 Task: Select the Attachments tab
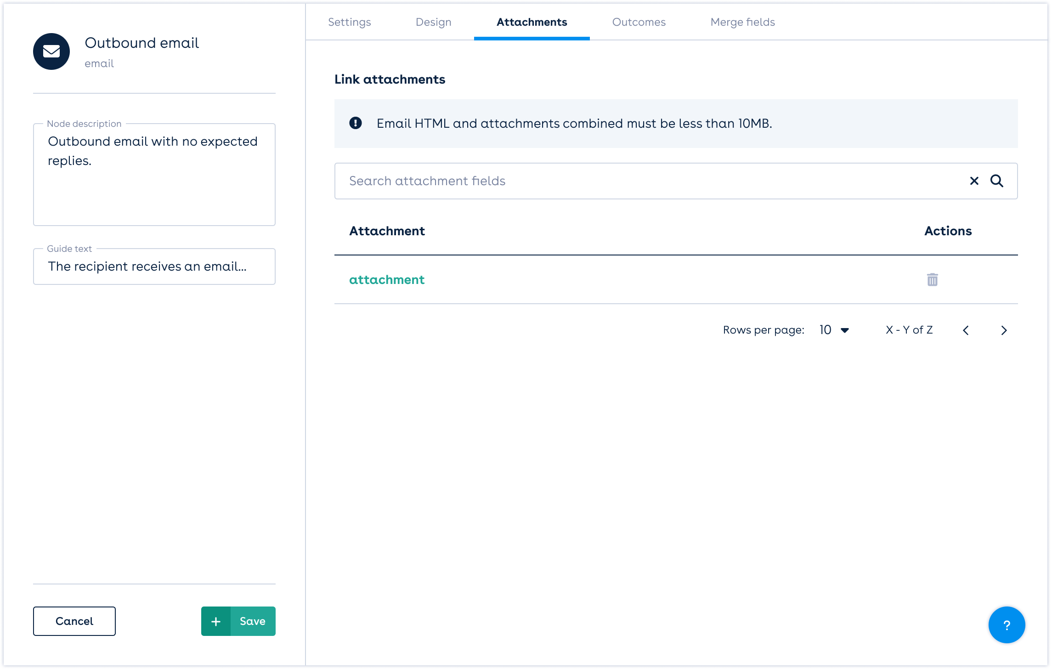tap(532, 22)
